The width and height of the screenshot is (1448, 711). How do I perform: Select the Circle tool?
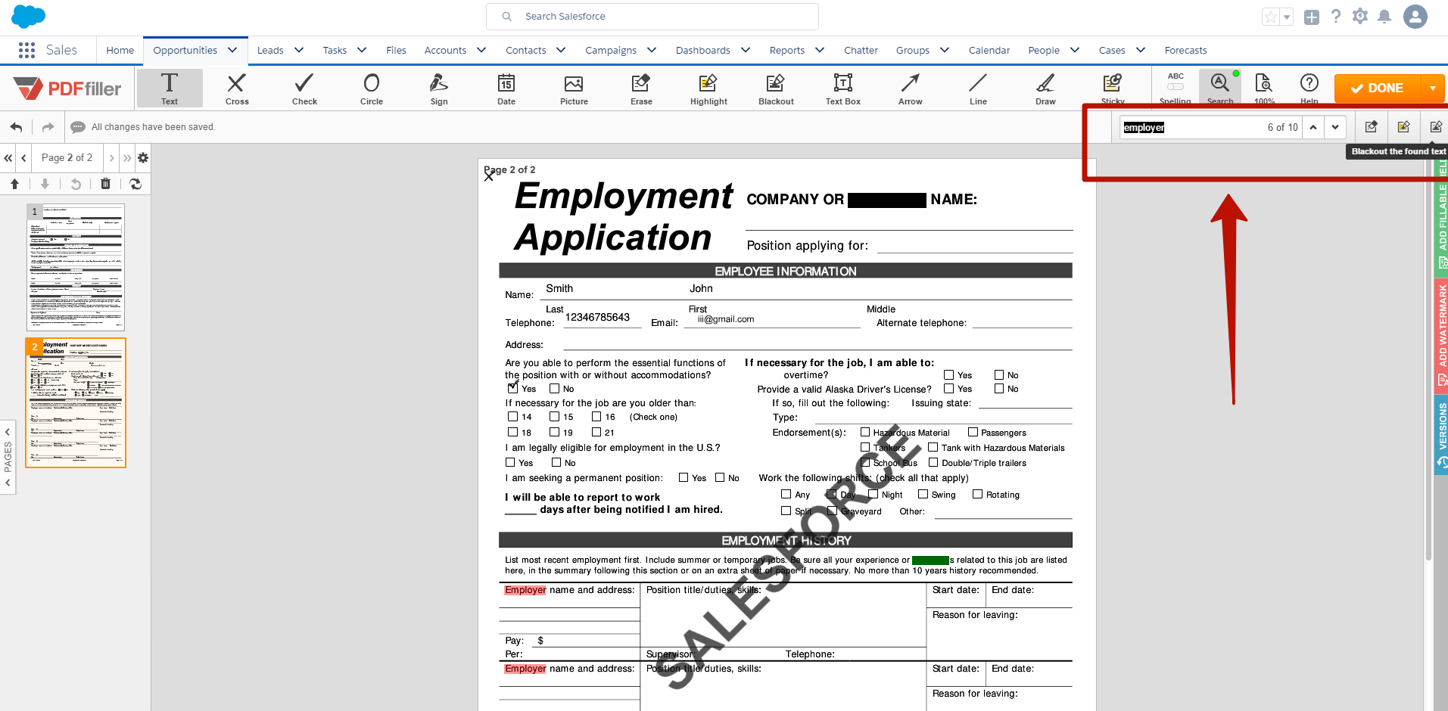tap(372, 88)
